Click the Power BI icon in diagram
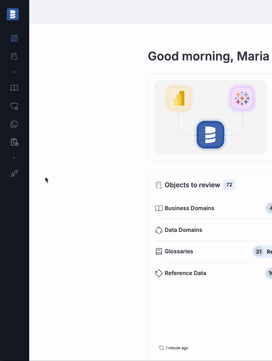Screen dimensions: 272x361 pos(179,98)
